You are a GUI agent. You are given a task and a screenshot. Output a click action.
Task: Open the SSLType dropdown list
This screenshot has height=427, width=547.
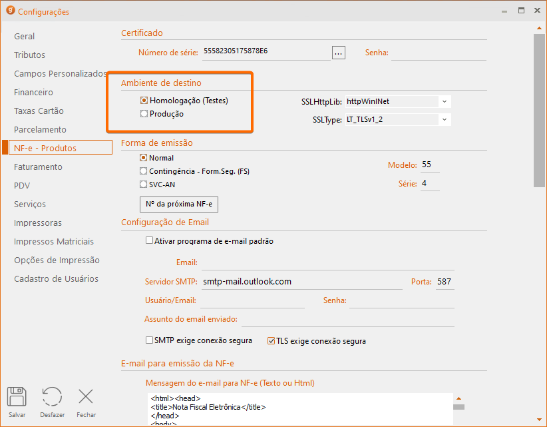444,120
